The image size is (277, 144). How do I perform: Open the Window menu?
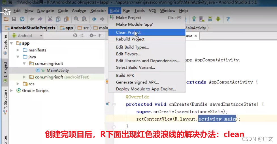tap(168, 10)
